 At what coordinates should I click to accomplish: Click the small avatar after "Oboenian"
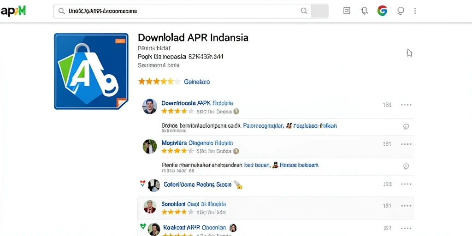(233, 228)
